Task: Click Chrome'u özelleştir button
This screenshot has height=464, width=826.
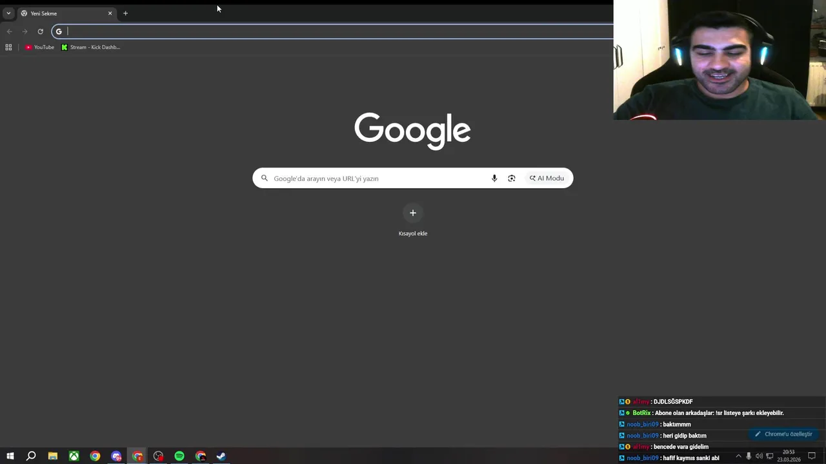Action: [783, 434]
